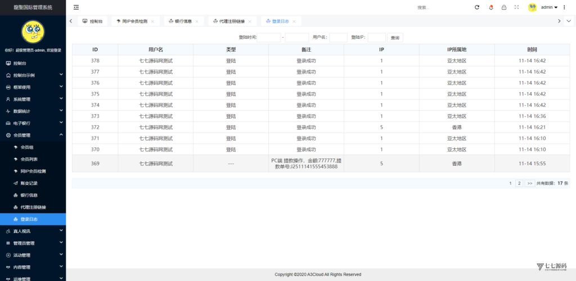Click the admin avatar in top bar

click(532, 7)
